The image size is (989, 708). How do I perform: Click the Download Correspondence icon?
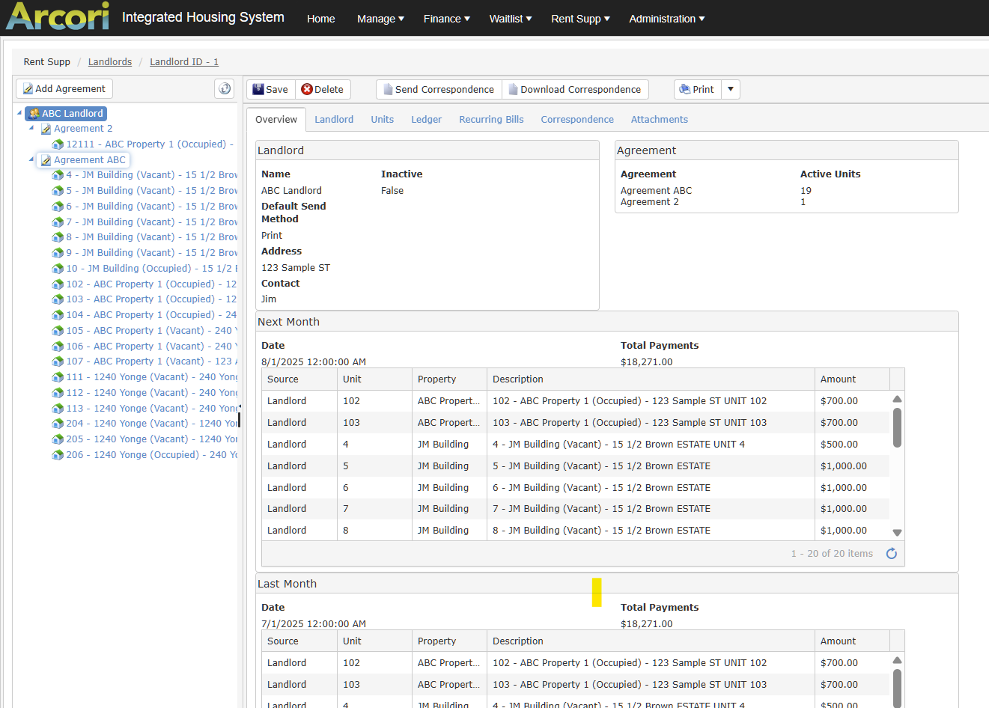513,89
